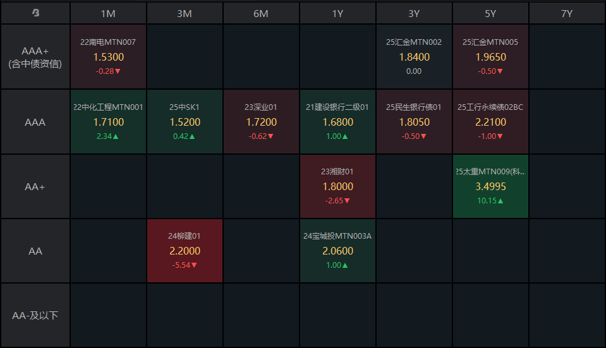This screenshot has height=348, width=606.
Task: Open the 24宝城投MTN003A bond cell
Action: pyautogui.click(x=337, y=251)
